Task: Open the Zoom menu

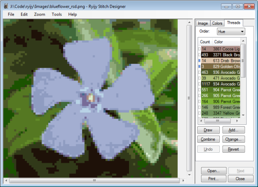Action: click(40, 14)
